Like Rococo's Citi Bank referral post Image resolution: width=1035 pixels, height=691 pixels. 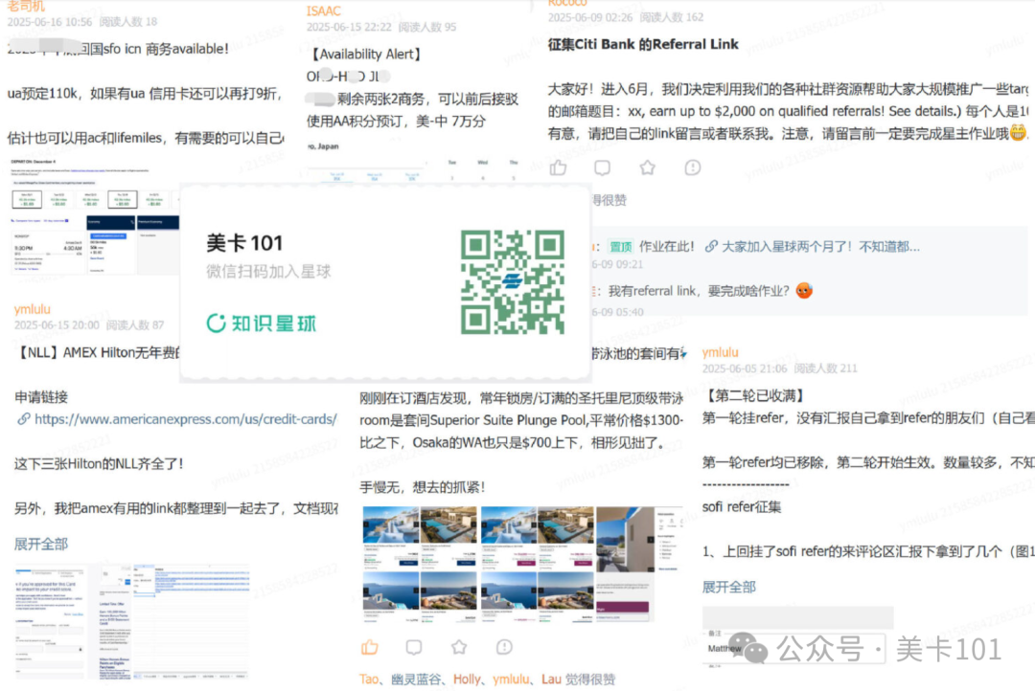tap(559, 167)
